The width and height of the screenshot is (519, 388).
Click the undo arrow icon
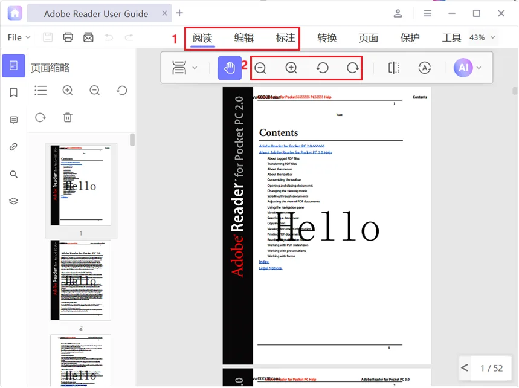[x=109, y=37]
